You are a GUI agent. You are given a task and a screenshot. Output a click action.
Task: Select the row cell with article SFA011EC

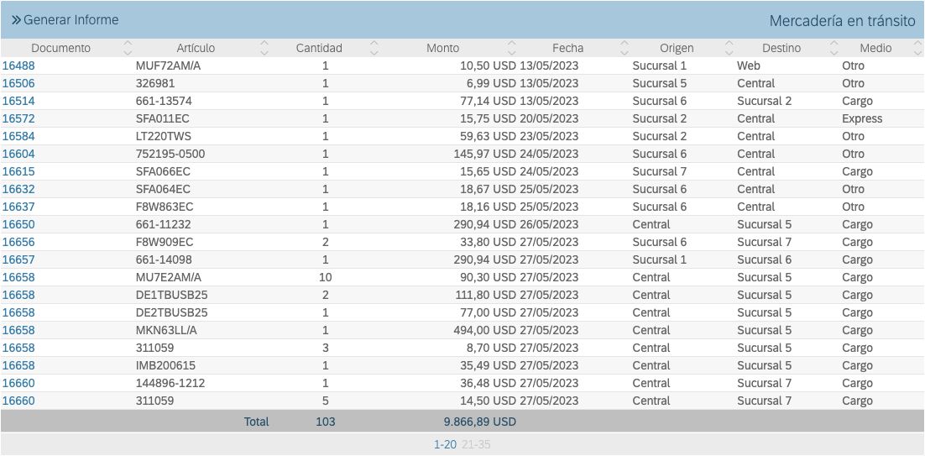pos(163,118)
